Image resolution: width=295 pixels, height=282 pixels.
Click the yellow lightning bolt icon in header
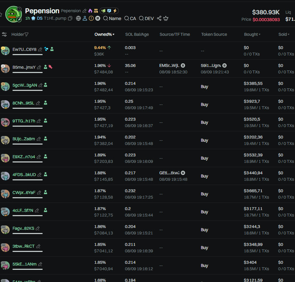click(115, 11)
